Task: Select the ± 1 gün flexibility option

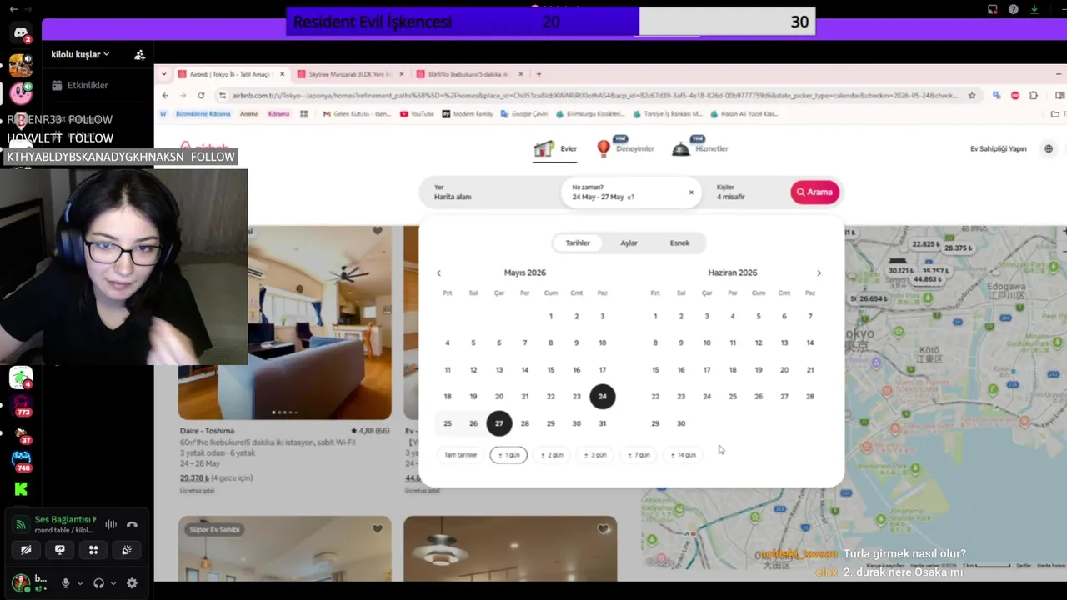Action: [508, 455]
